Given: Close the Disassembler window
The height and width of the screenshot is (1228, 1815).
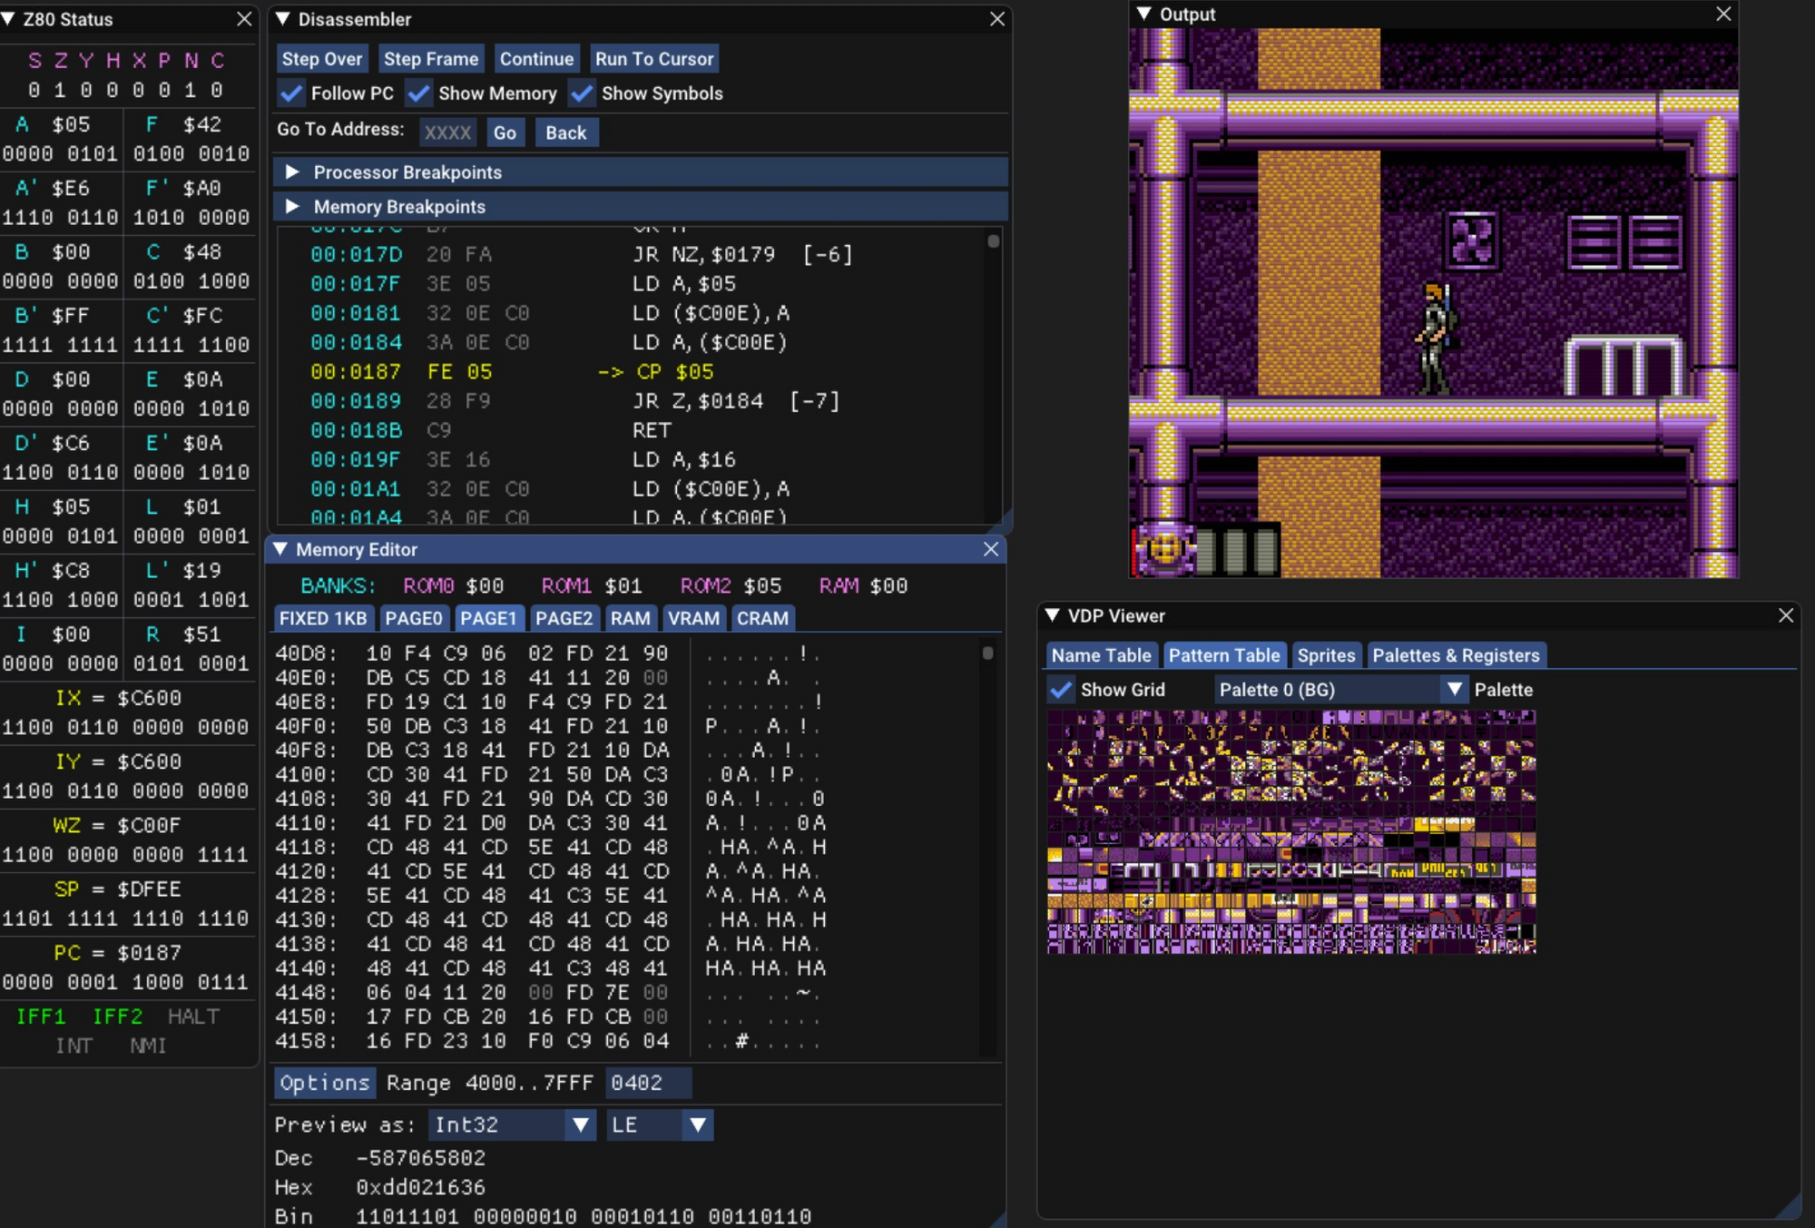Looking at the screenshot, I should tap(997, 19).
